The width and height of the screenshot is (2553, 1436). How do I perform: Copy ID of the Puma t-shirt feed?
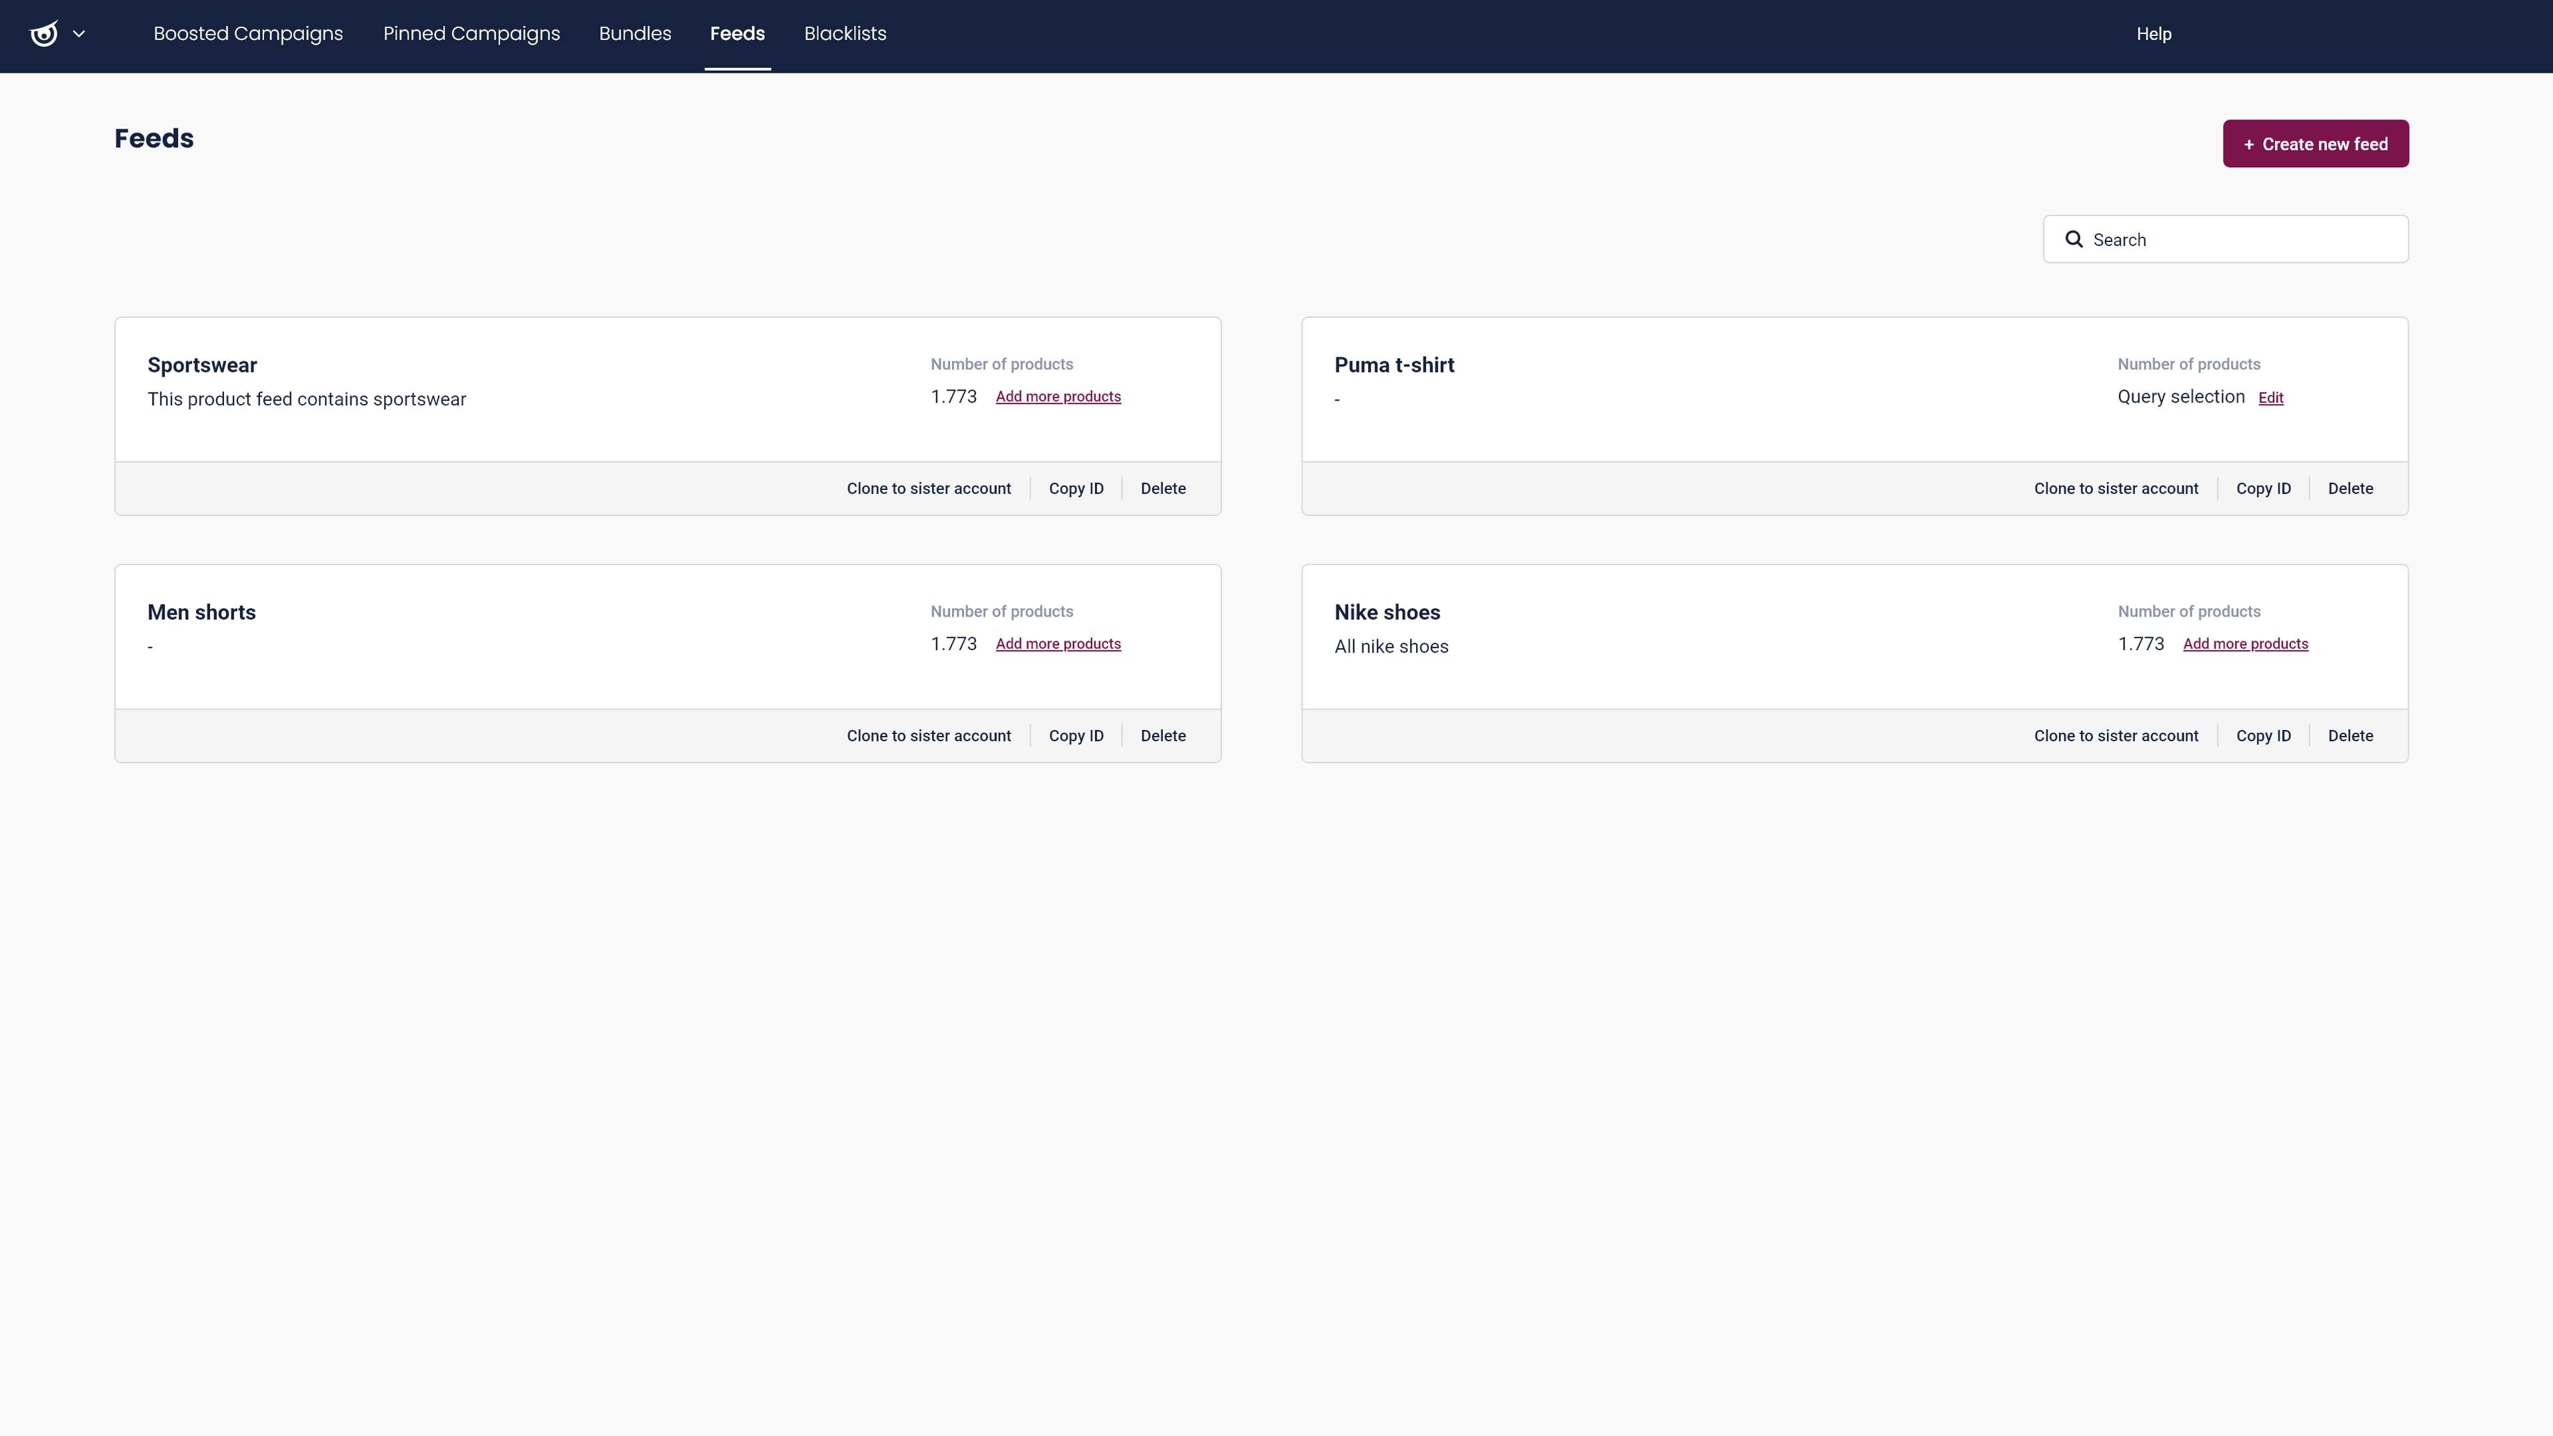[x=2262, y=487]
